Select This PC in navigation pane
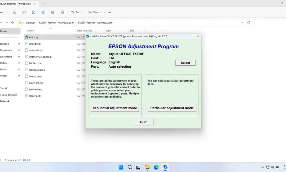 click(x=4, y=88)
